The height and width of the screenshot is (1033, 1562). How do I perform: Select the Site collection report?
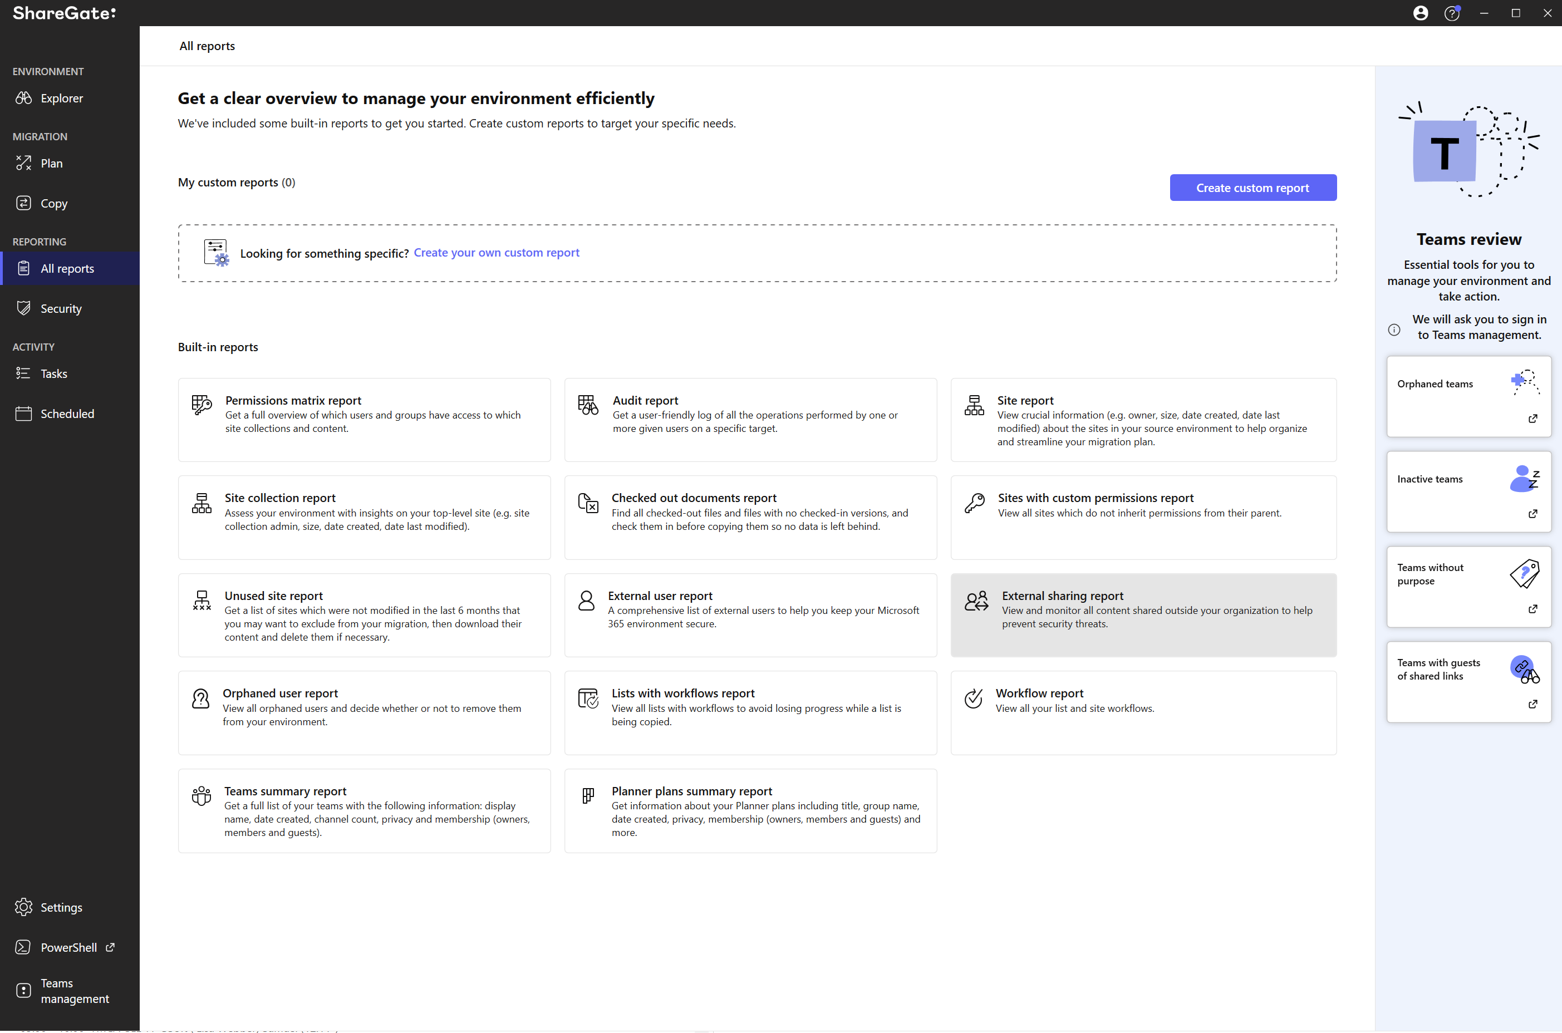coord(364,517)
